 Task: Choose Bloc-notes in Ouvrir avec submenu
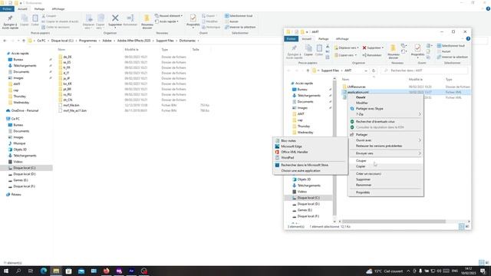[310, 141]
